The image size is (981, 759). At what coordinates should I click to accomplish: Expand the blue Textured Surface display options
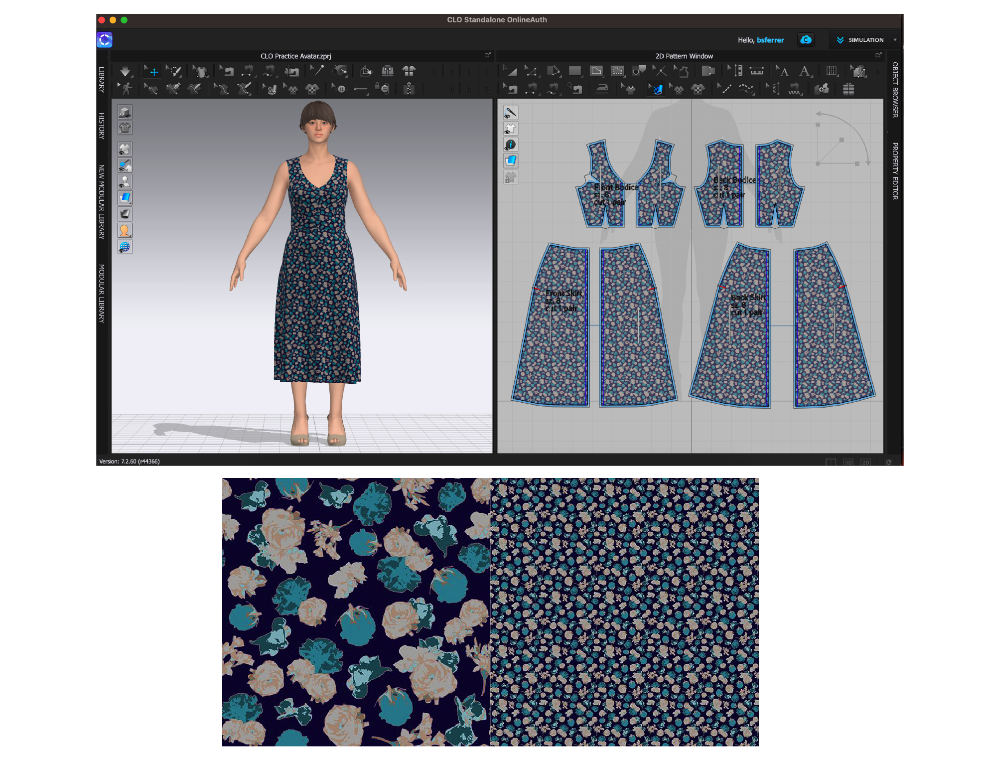tap(125, 198)
